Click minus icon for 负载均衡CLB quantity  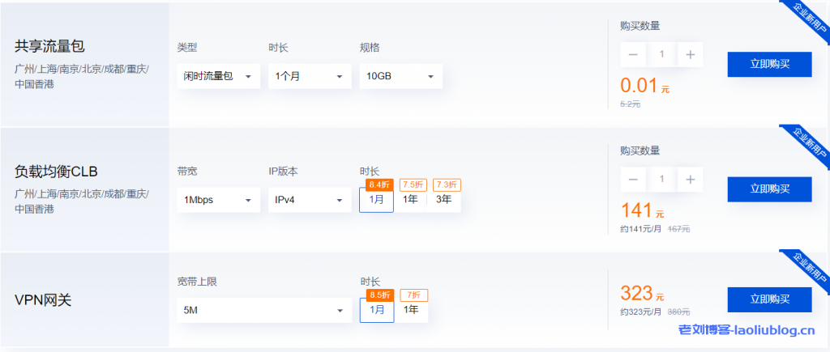632,179
